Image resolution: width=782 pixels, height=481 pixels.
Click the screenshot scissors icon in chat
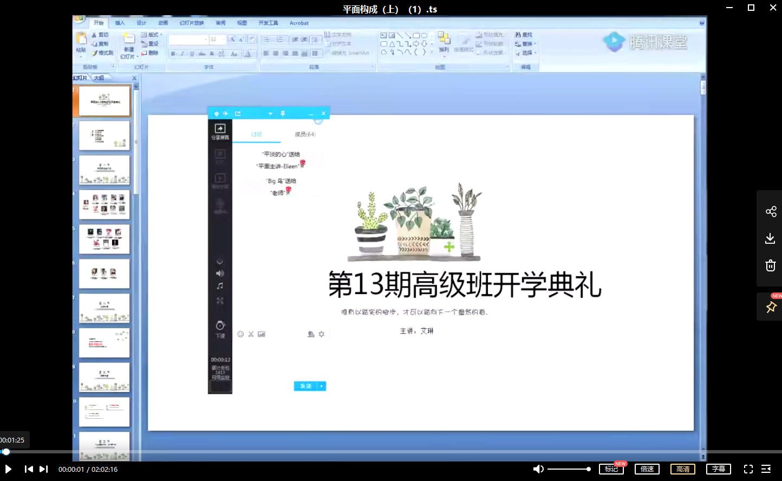[x=251, y=334]
